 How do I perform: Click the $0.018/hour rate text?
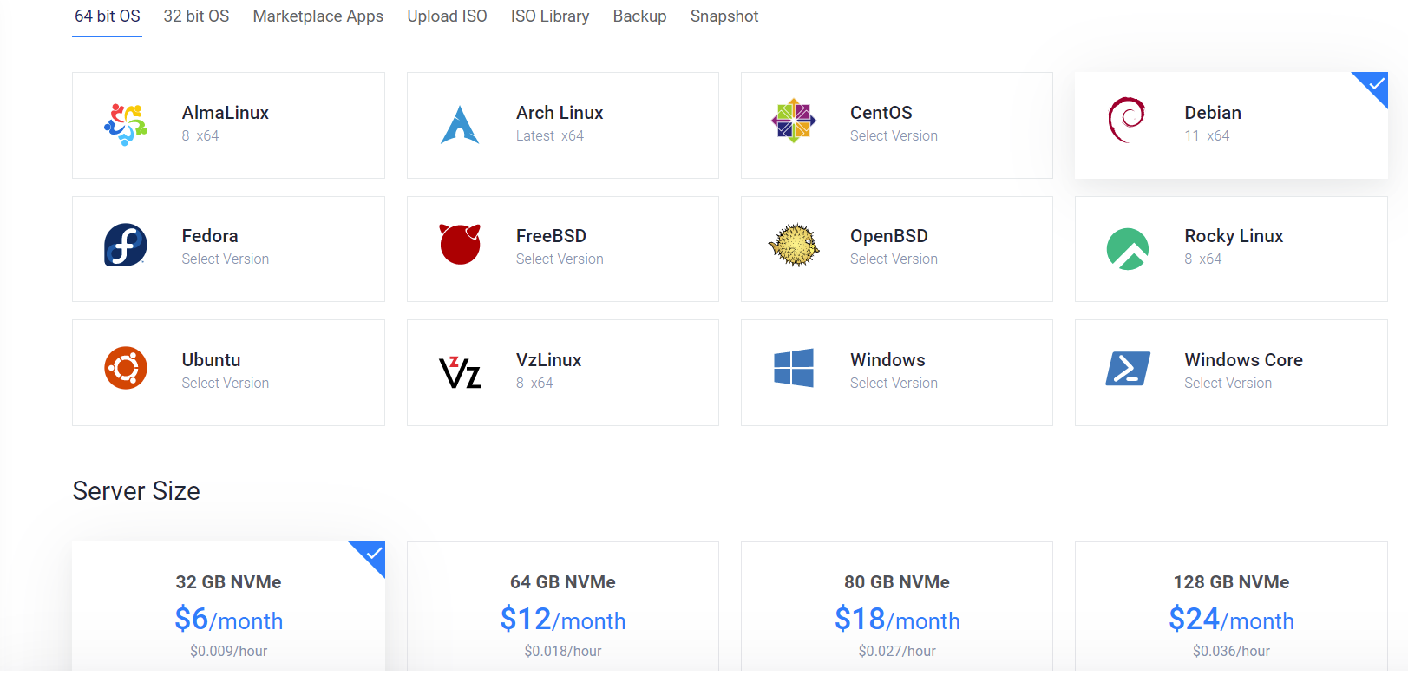pos(563,651)
